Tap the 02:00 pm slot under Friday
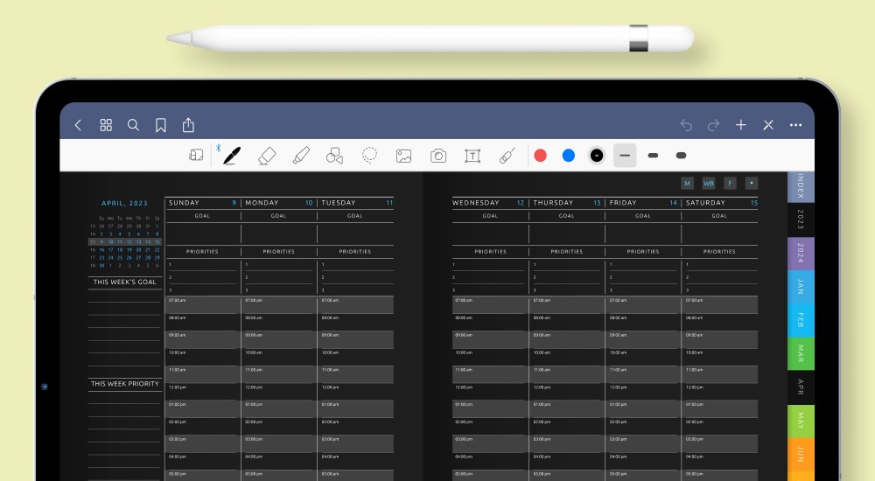 (x=643, y=426)
